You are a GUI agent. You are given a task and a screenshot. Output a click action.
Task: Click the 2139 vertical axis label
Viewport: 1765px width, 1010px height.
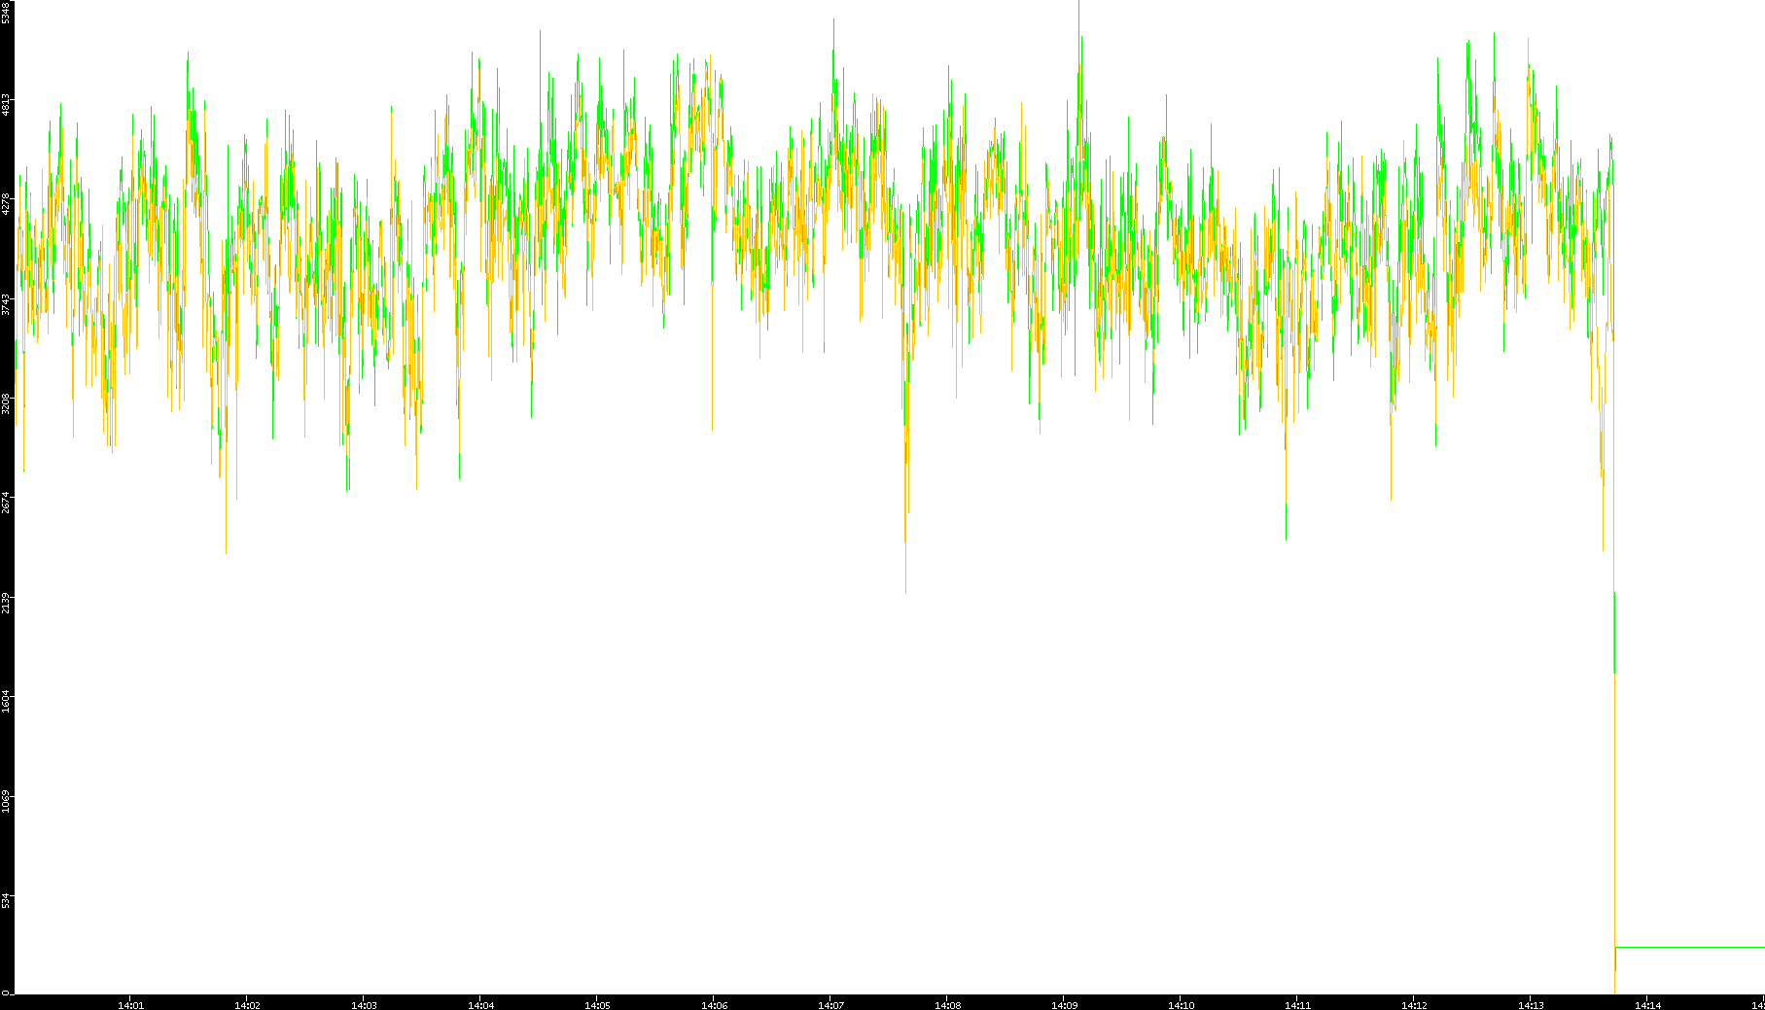(x=6, y=604)
